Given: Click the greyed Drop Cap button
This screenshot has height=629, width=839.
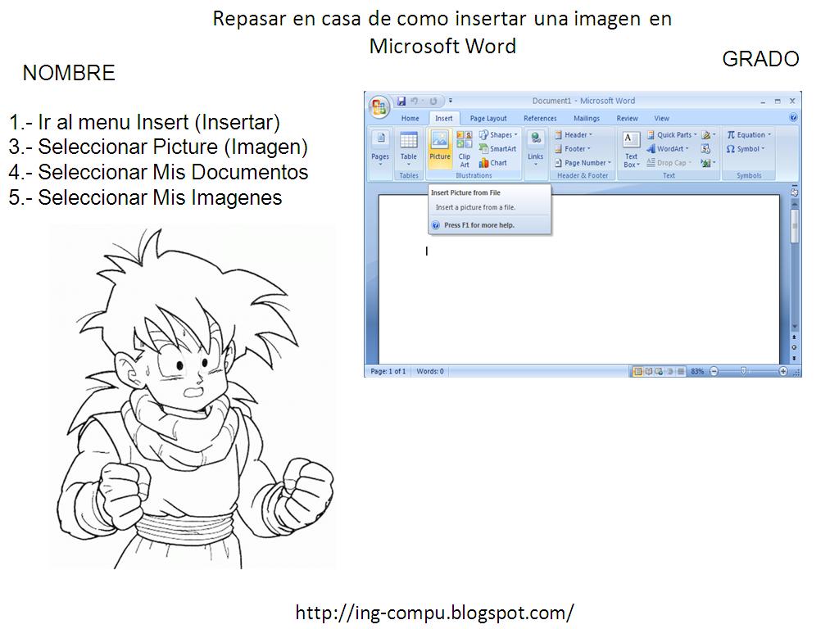Looking at the screenshot, I should pyautogui.click(x=669, y=163).
